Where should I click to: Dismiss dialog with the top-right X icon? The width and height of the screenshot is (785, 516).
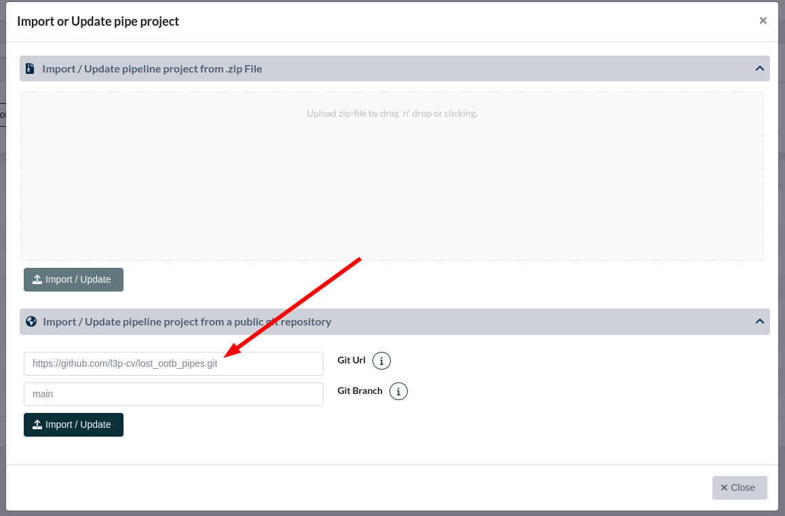(x=763, y=21)
